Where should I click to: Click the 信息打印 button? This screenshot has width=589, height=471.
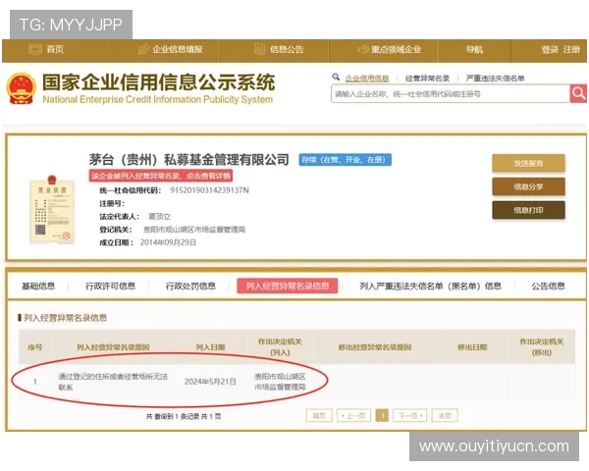click(528, 210)
